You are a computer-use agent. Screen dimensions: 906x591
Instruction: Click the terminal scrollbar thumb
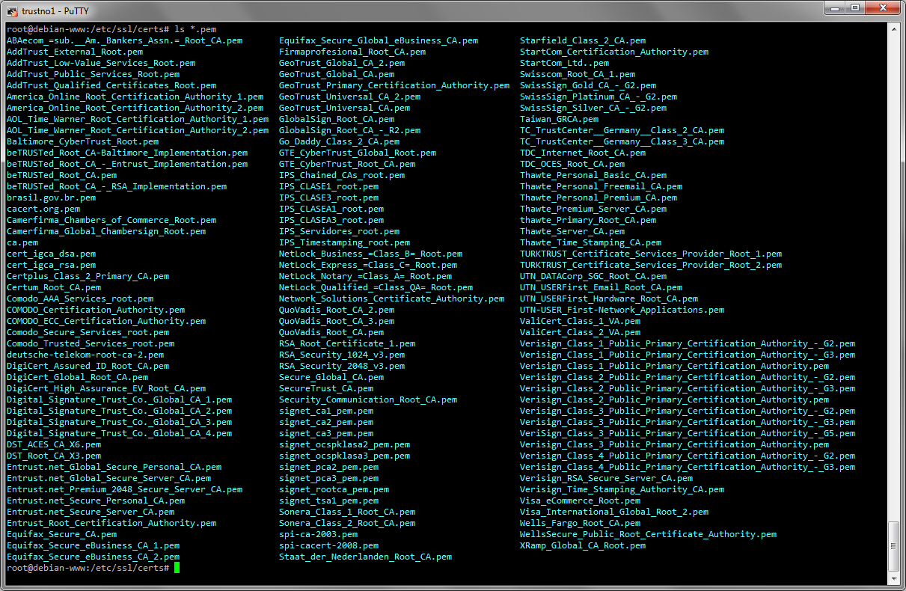tap(893, 547)
